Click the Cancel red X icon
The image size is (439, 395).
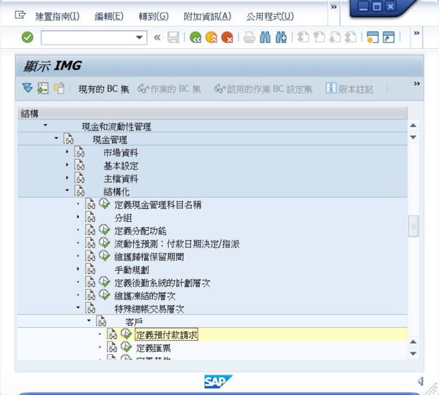(228, 37)
